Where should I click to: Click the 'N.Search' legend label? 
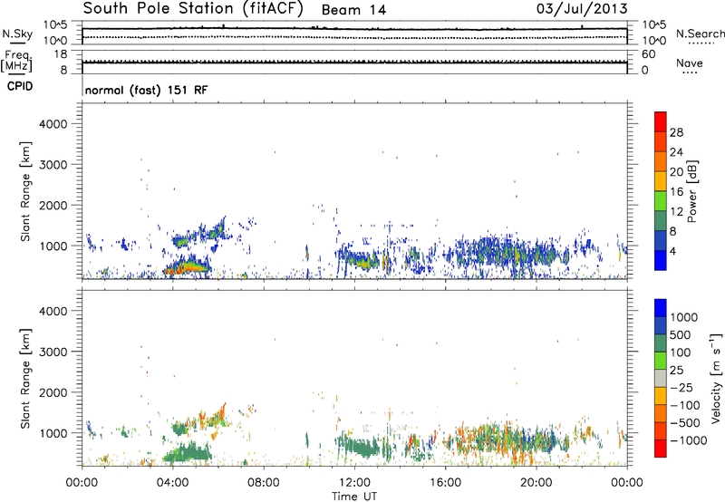click(x=700, y=34)
